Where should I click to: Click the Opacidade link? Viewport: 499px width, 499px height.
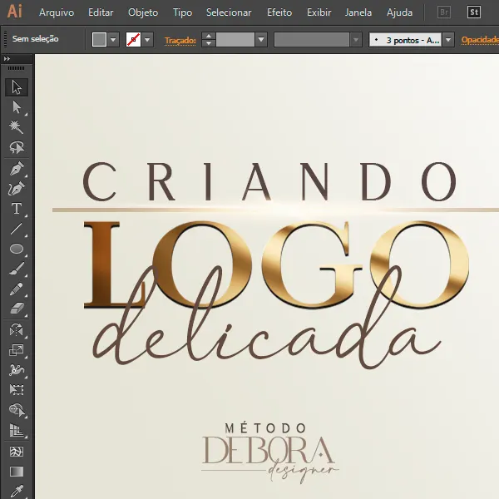480,40
